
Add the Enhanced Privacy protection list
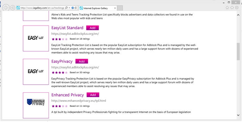93,95
